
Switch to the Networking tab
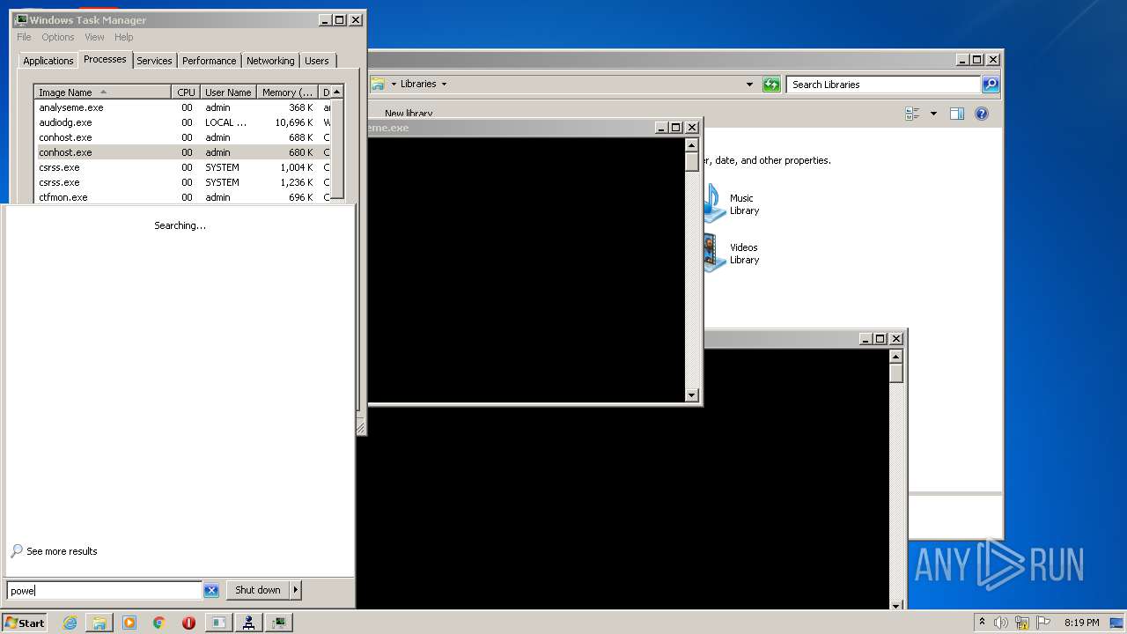click(270, 61)
